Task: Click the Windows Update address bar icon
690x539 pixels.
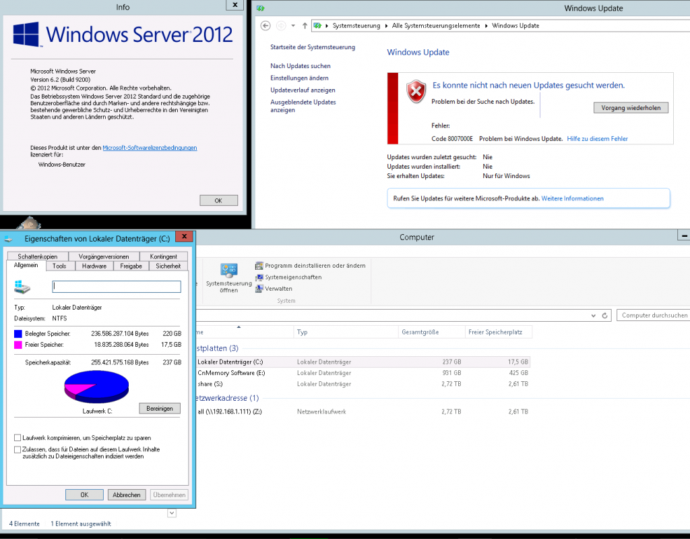Action: point(317,26)
